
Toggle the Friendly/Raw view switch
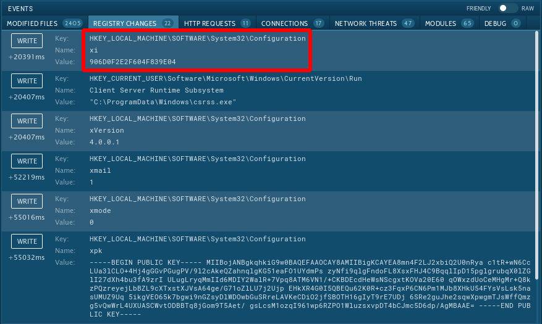click(508, 9)
